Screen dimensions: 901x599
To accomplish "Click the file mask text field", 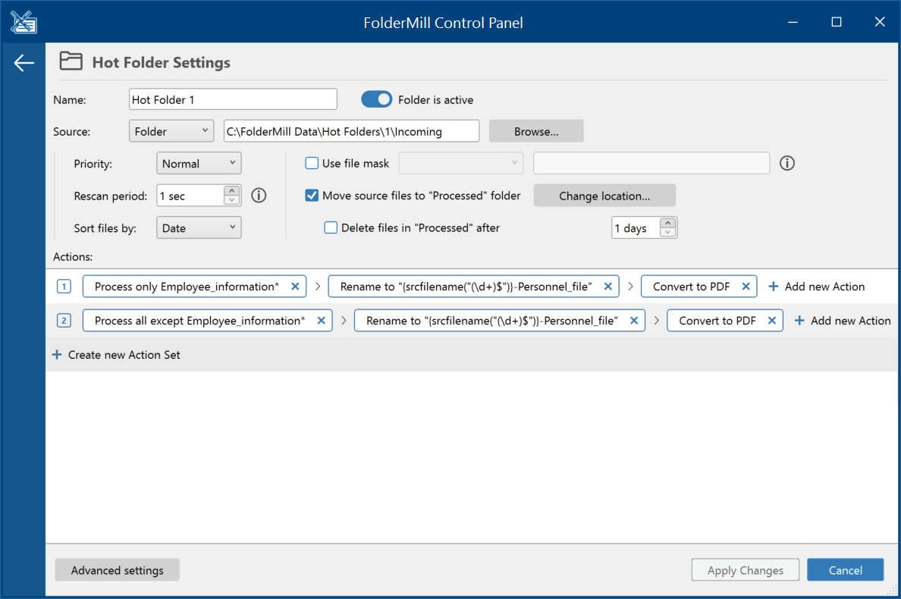I will [x=651, y=163].
